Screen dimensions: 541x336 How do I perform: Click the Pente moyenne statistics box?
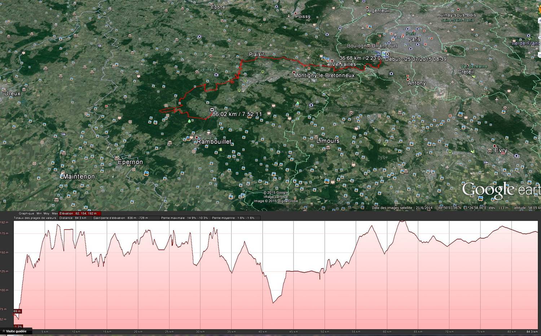(x=235, y=218)
